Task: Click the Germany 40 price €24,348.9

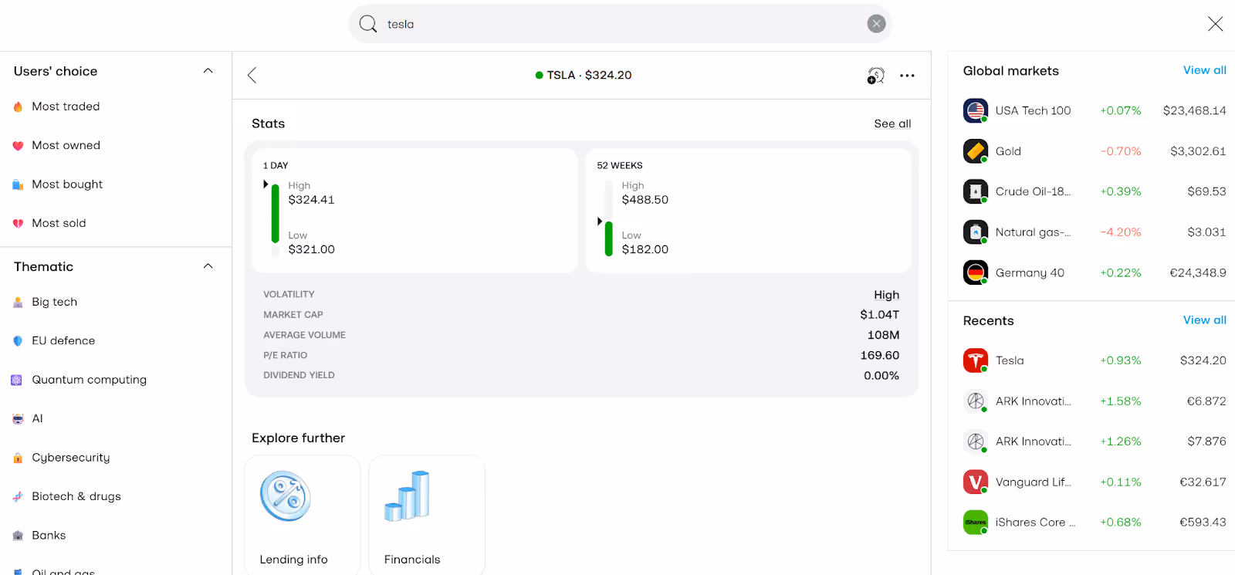Action: (x=1198, y=272)
